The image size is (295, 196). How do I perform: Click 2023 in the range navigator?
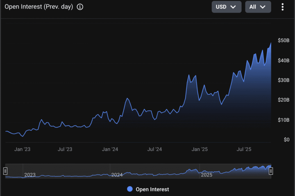coord(30,175)
